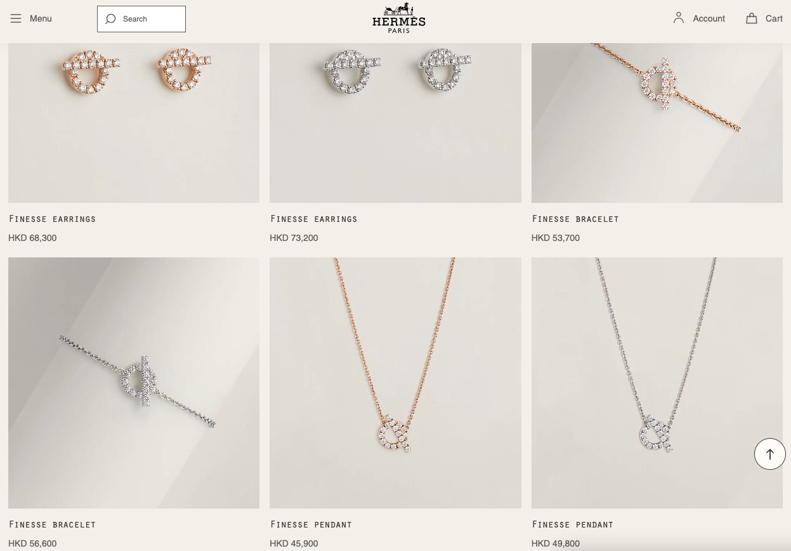Screen dimensions: 791x551
Task: Click the Finesse earrings title priced HKD 68,300
Action: (x=52, y=219)
